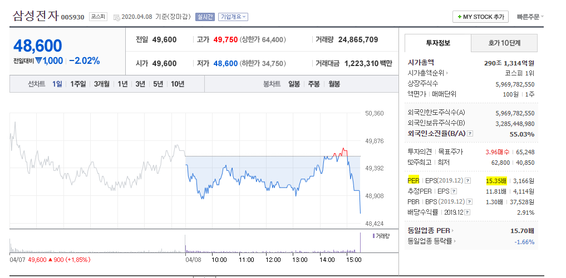Click 15:00 time label on chart axis

(354, 260)
